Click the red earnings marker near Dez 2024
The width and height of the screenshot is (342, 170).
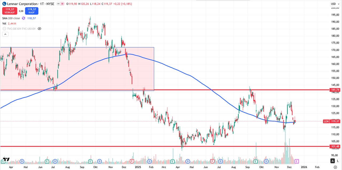click(131, 161)
